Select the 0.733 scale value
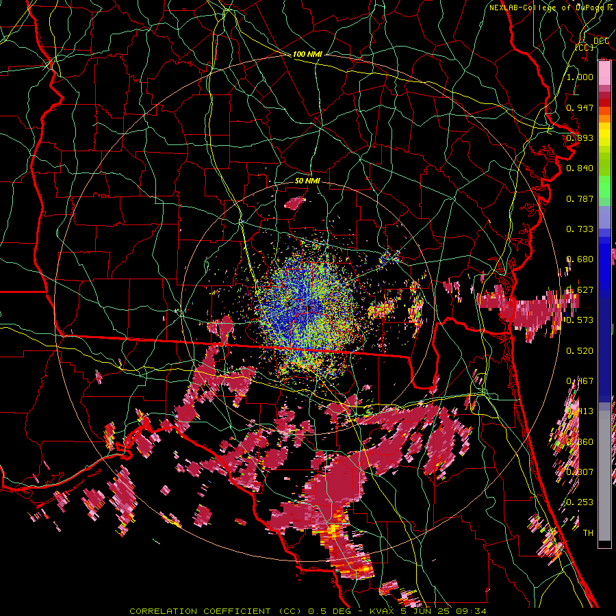The height and width of the screenshot is (616, 616). [x=580, y=229]
